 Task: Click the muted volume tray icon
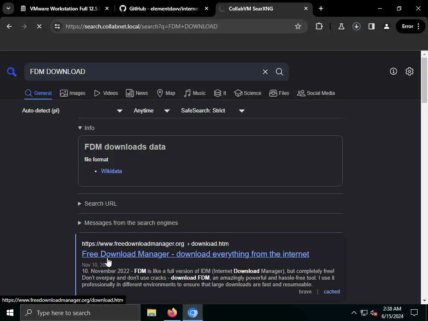(374, 313)
